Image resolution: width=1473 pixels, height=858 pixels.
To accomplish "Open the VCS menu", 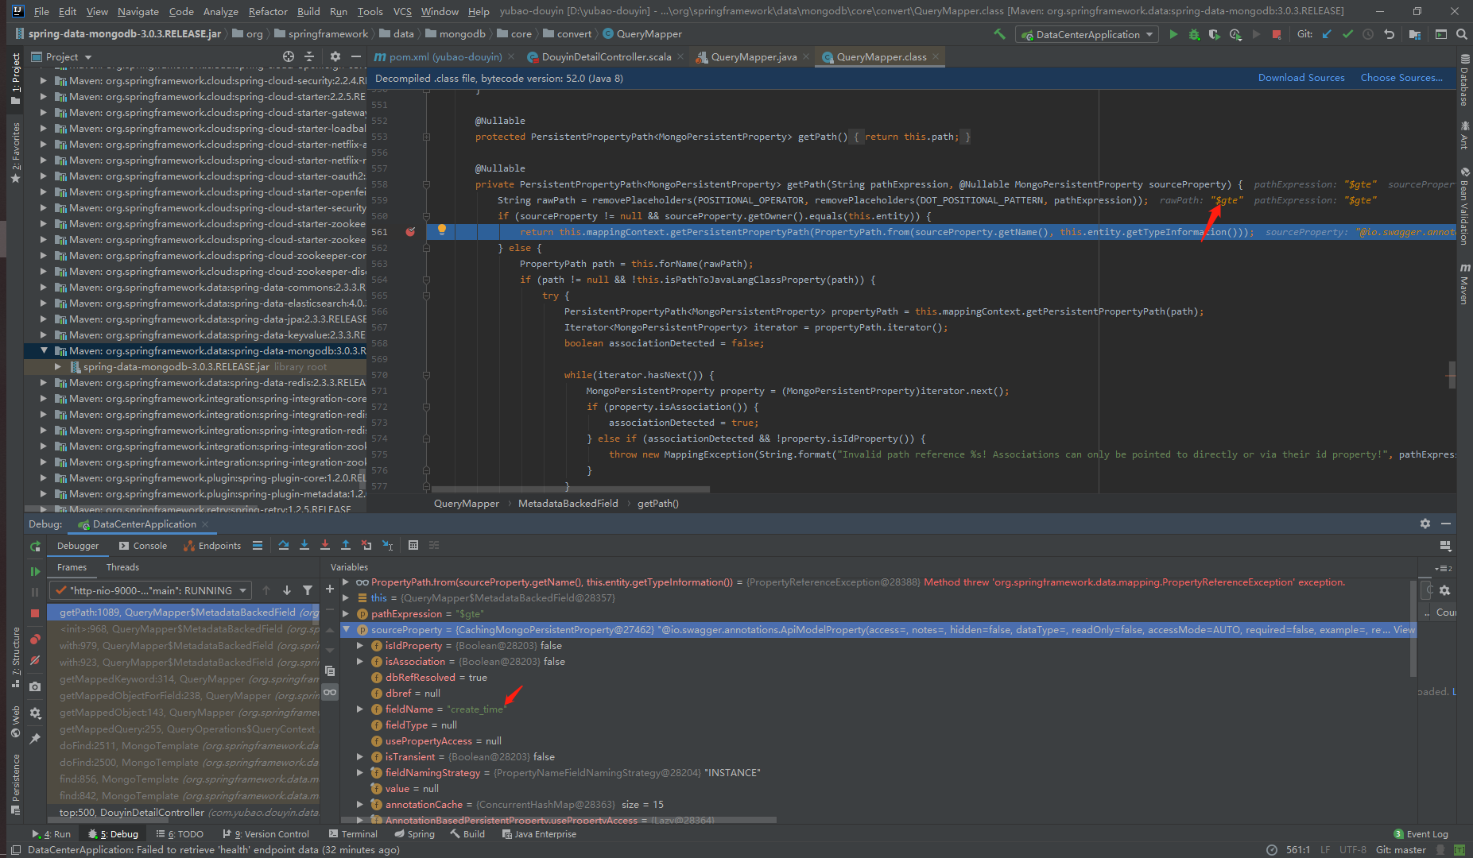I will 402,11.
